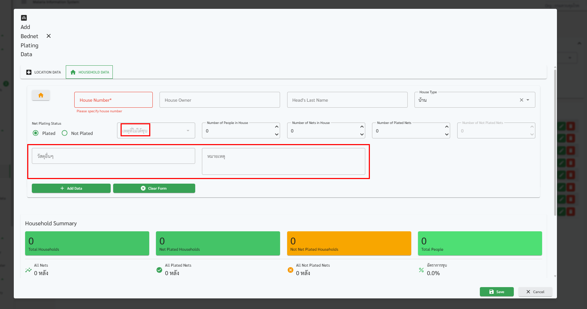Decrease the Number of Nets in House
This screenshot has height=309, width=587.
(x=362, y=135)
